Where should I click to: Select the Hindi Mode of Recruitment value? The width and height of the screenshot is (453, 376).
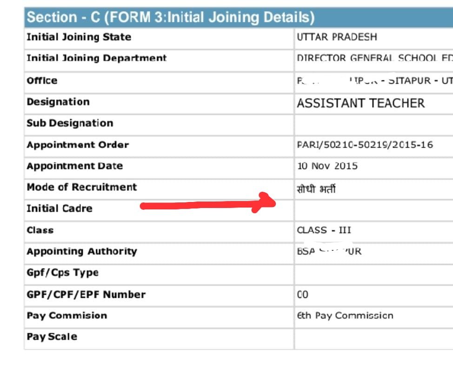pos(316,189)
